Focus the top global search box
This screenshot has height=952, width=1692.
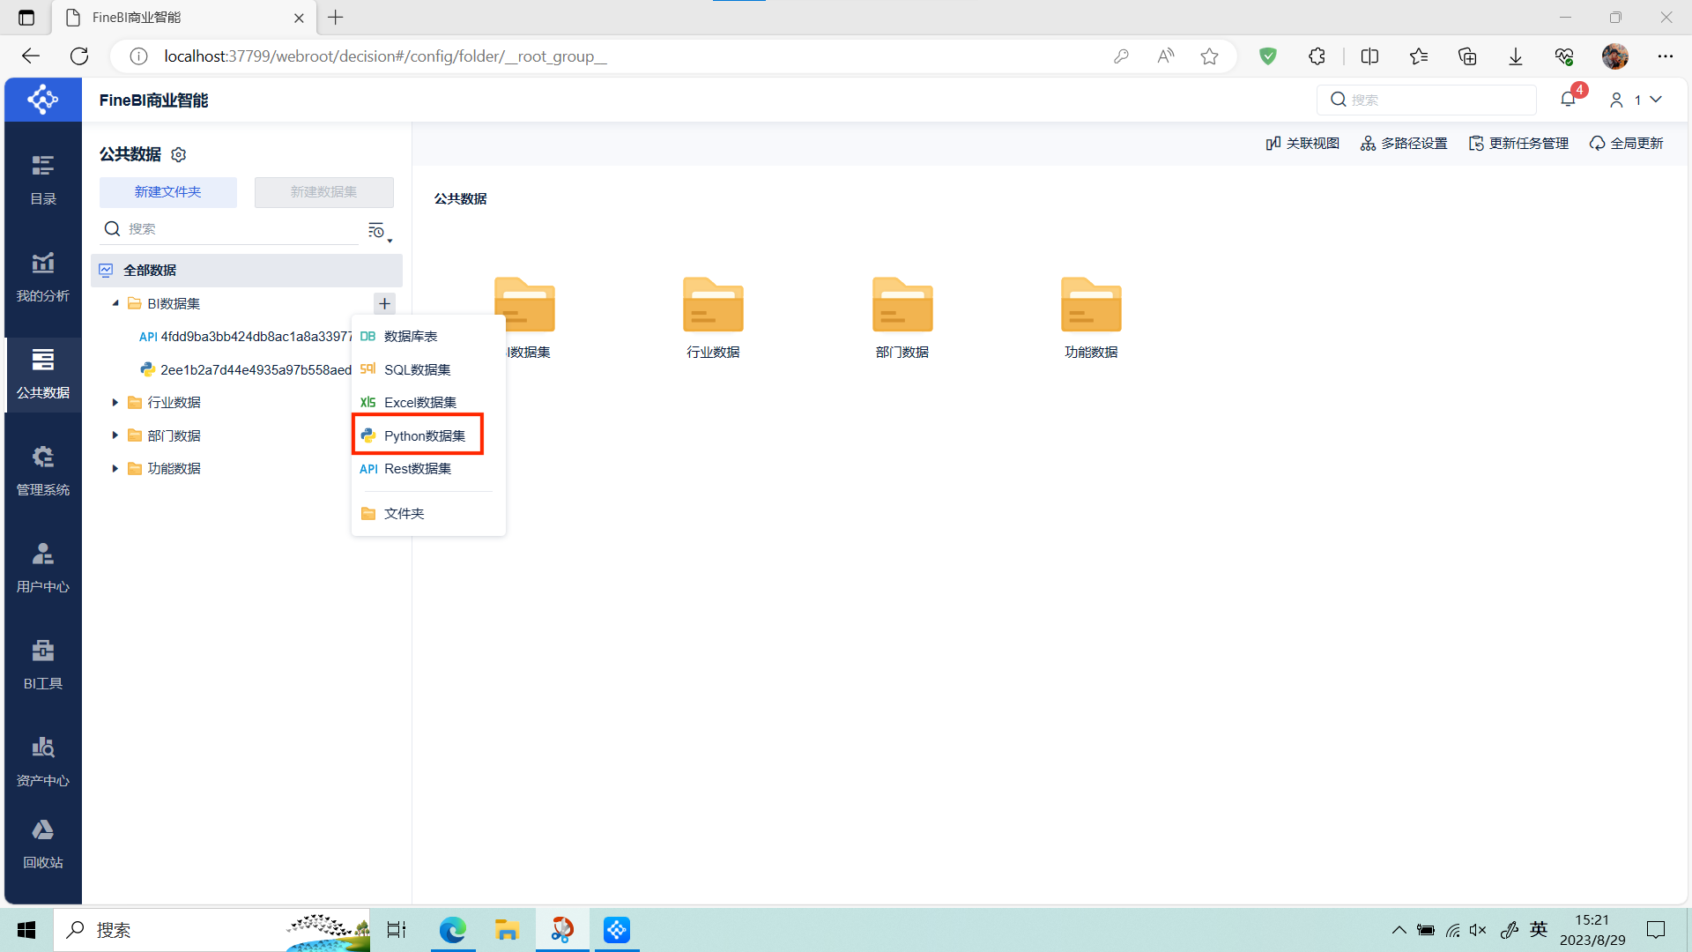pyautogui.click(x=1427, y=100)
